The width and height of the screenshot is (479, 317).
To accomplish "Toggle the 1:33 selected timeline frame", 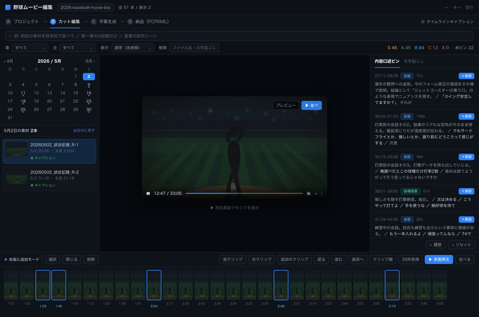I will pos(43,285).
